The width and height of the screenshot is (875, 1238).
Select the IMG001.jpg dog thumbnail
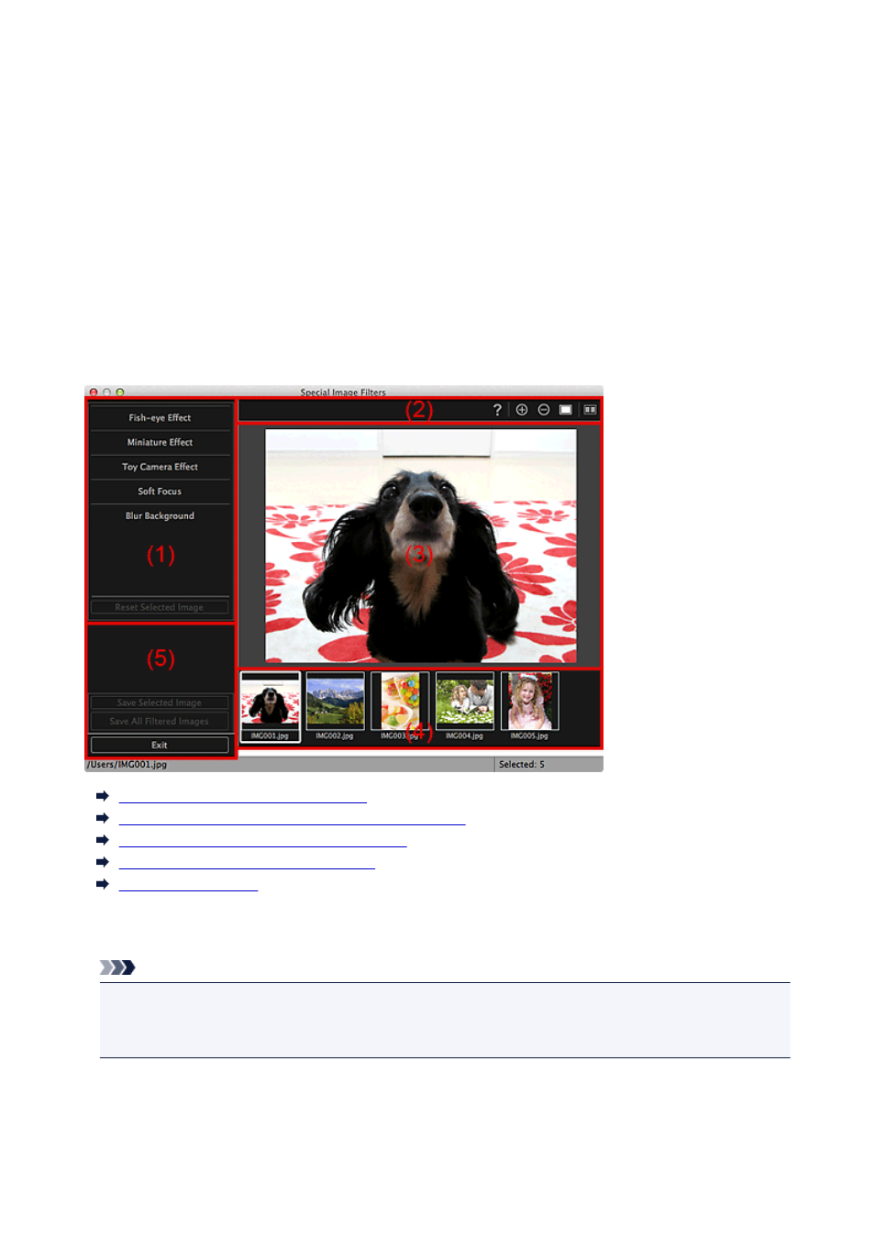(270, 707)
